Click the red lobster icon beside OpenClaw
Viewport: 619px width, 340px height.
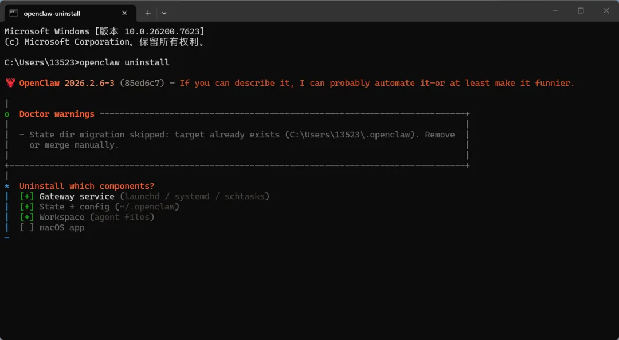click(10, 83)
